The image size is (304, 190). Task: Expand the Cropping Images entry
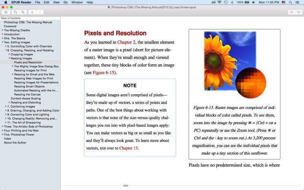tap(9, 54)
